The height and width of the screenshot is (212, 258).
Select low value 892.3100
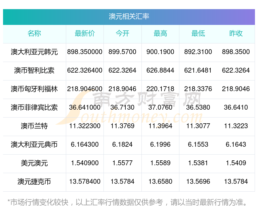coord(198,52)
